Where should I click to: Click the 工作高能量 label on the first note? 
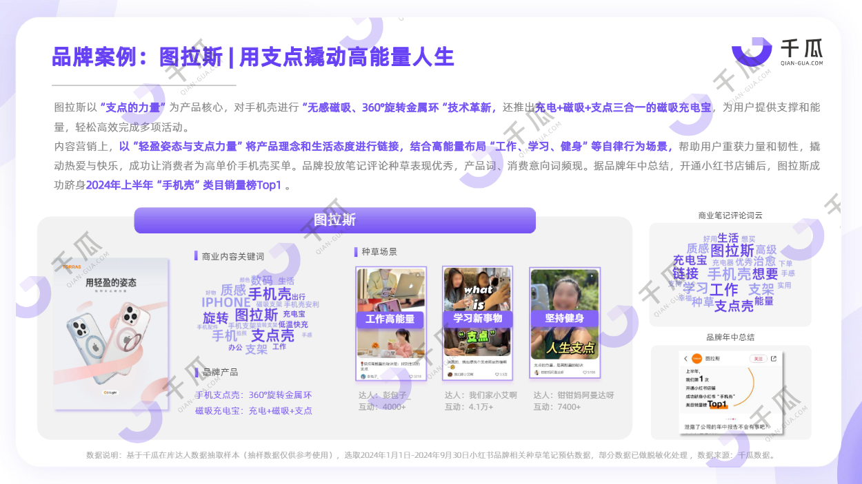(390, 319)
